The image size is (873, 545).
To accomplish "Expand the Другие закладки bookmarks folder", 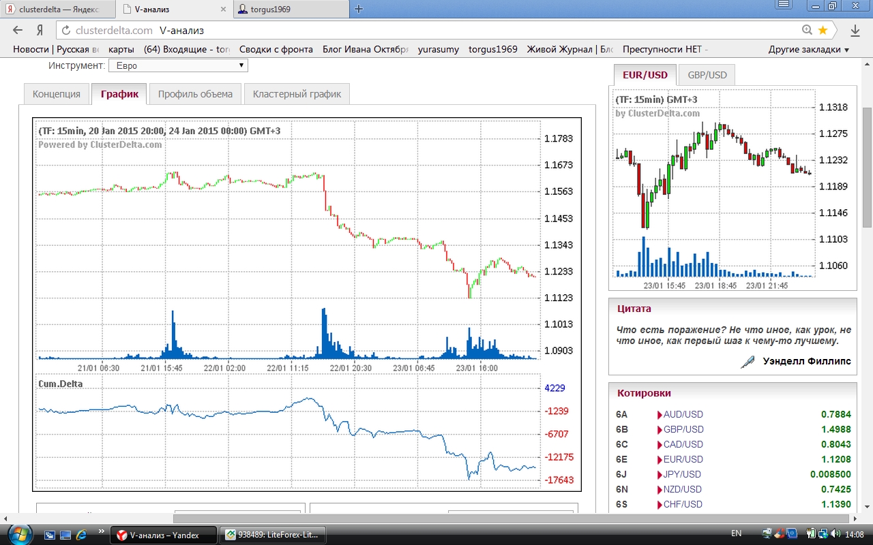I will click(808, 49).
